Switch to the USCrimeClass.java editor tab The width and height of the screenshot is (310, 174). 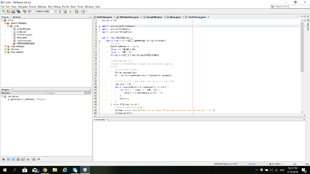[x=129, y=17]
